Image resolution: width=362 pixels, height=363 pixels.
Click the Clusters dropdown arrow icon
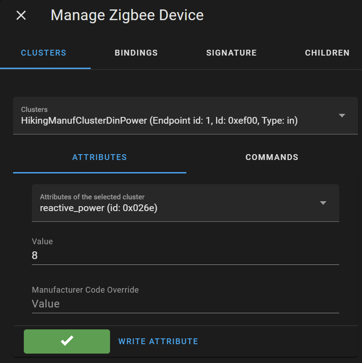(x=342, y=115)
